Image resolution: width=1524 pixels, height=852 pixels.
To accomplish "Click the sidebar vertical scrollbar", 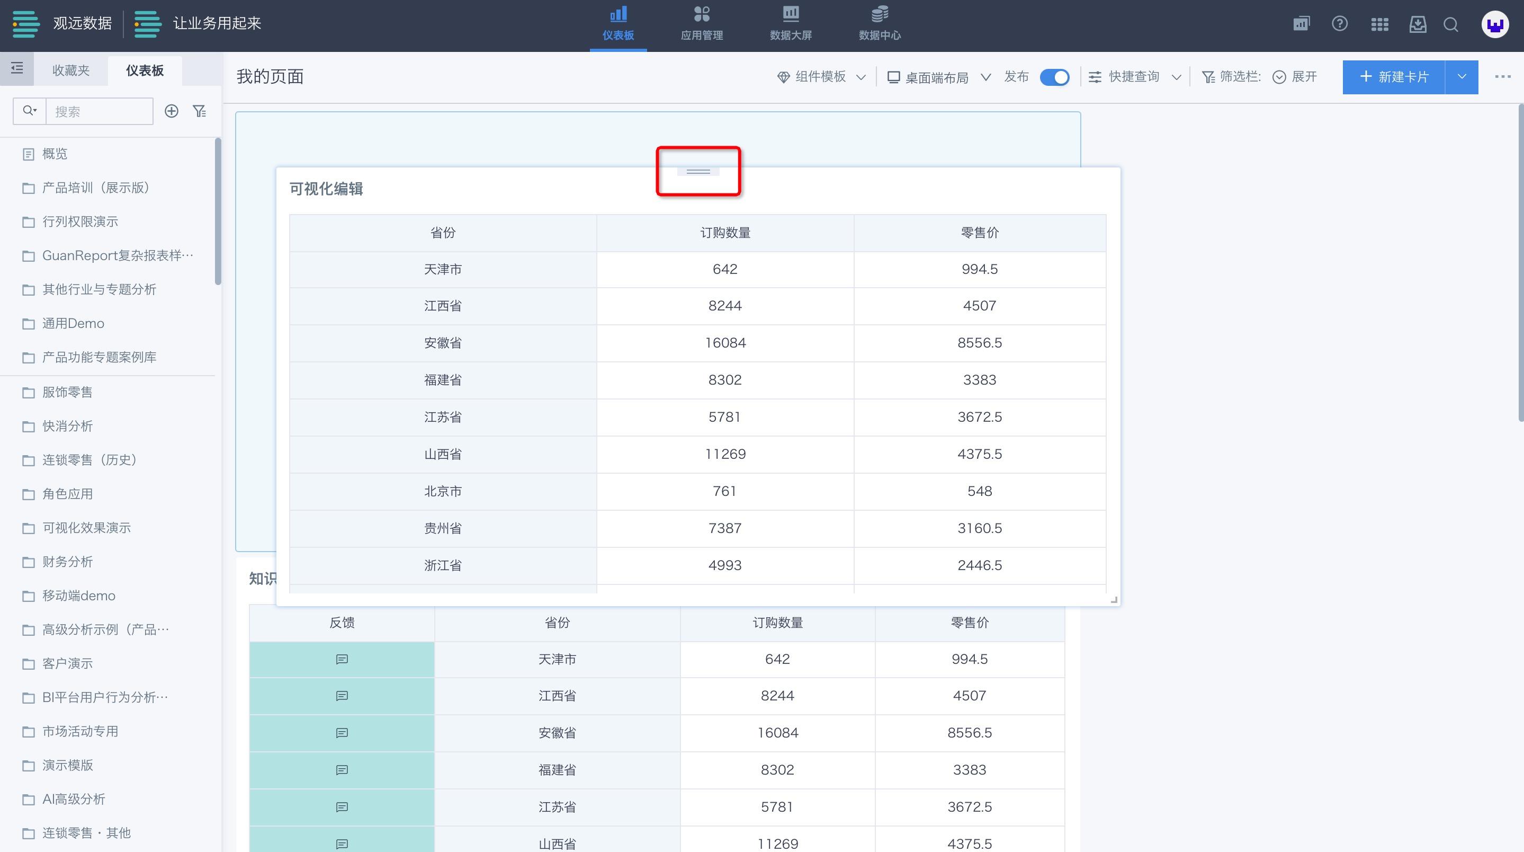I will (218, 211).
